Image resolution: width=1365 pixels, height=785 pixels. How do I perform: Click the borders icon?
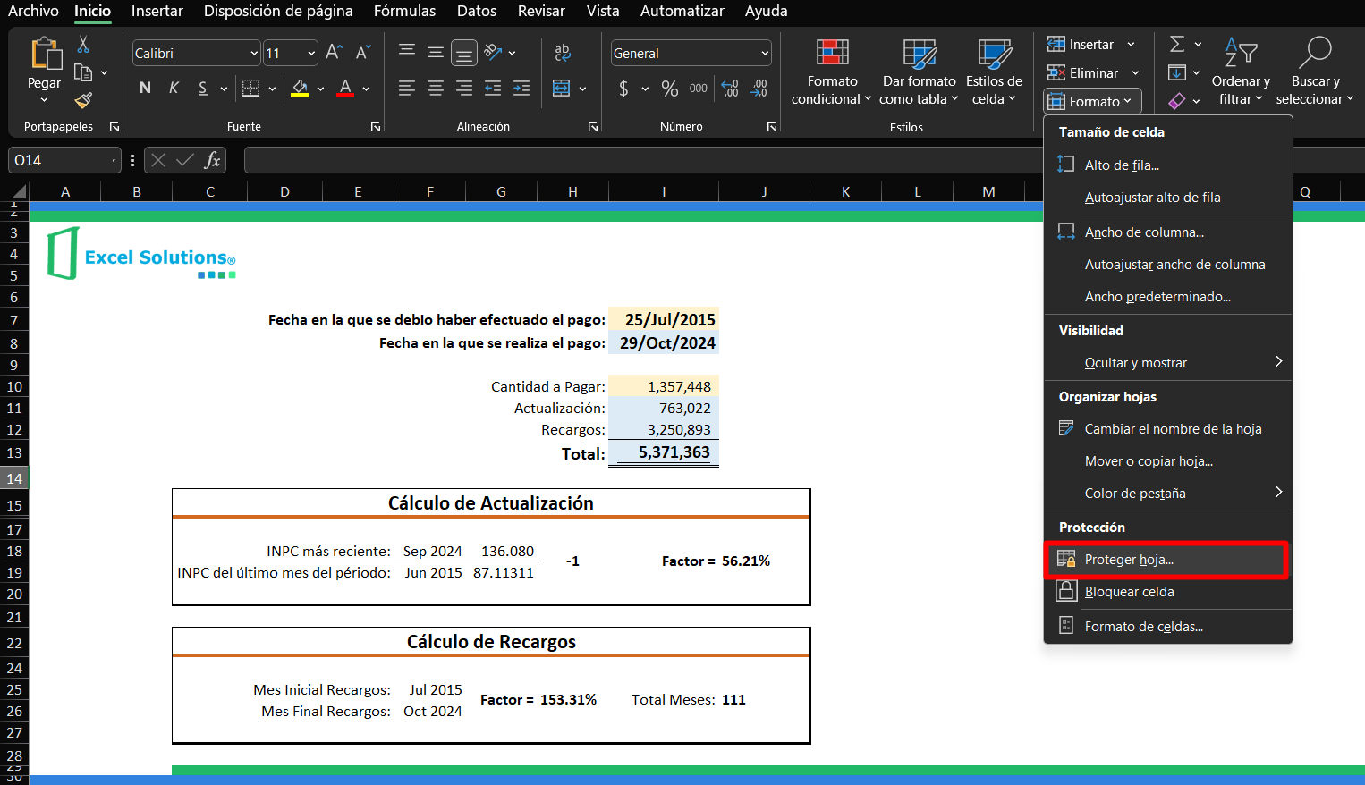point(250,88)
